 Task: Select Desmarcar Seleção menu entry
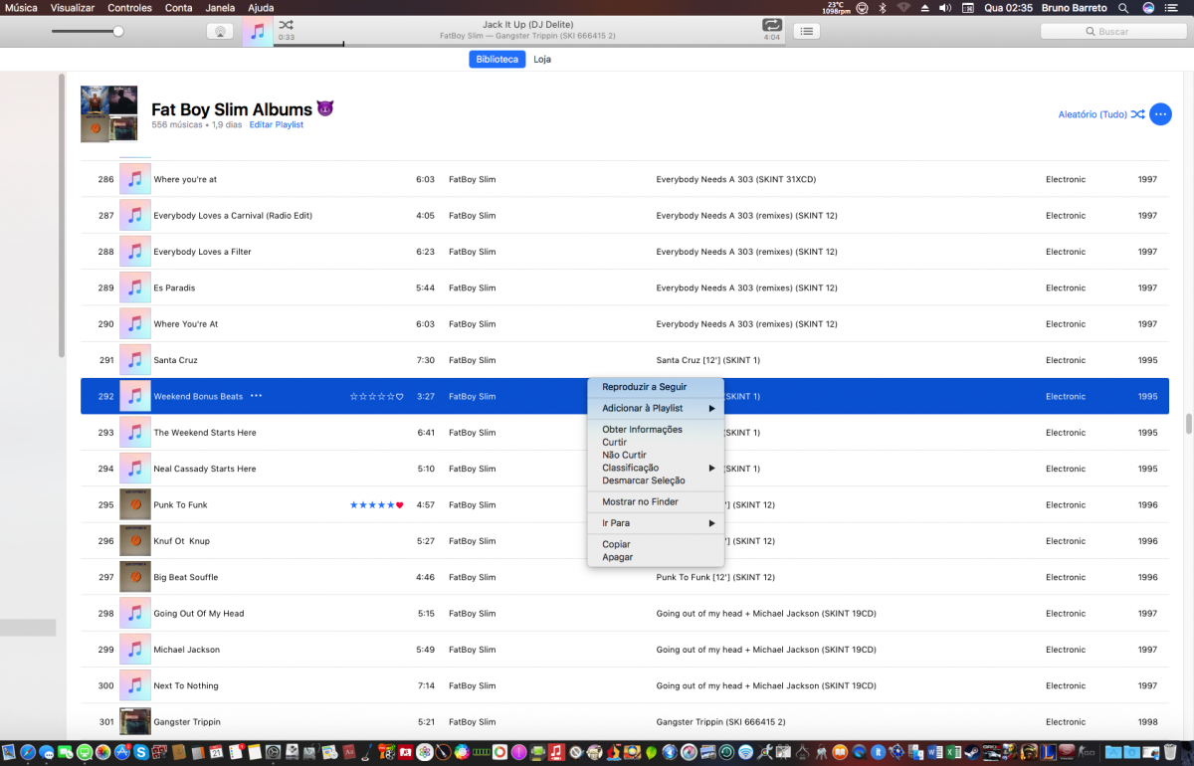pyautogui.click(x=656, y=480)
